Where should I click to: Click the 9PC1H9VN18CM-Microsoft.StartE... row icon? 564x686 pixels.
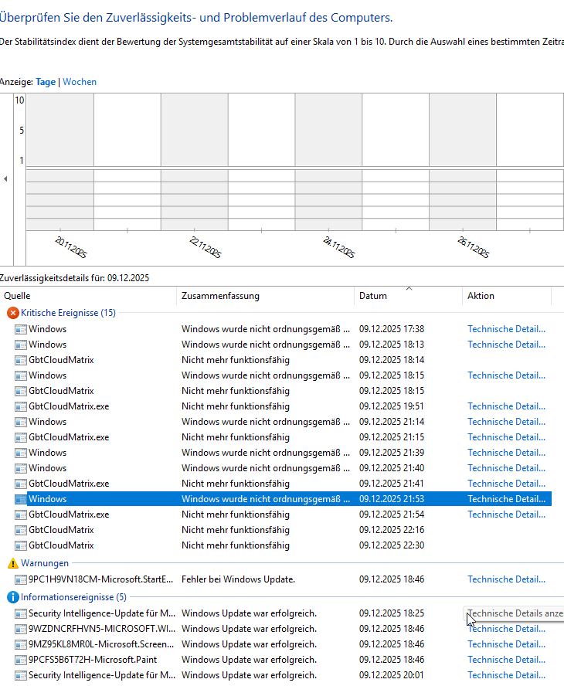tap(21, 579)
